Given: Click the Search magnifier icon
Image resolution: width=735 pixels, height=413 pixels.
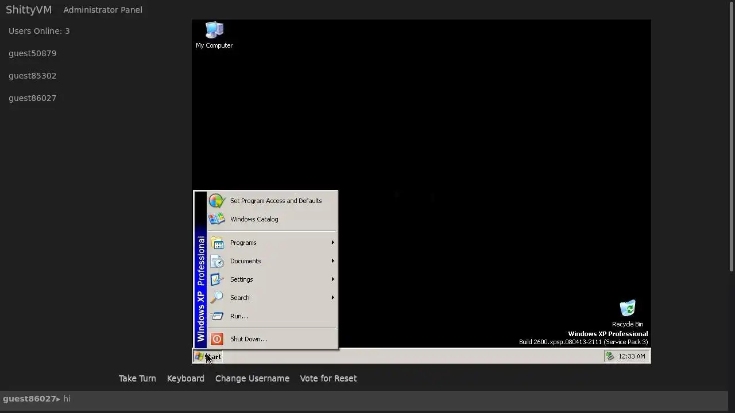Looking at the screenshot, I should tap(216, 298).
